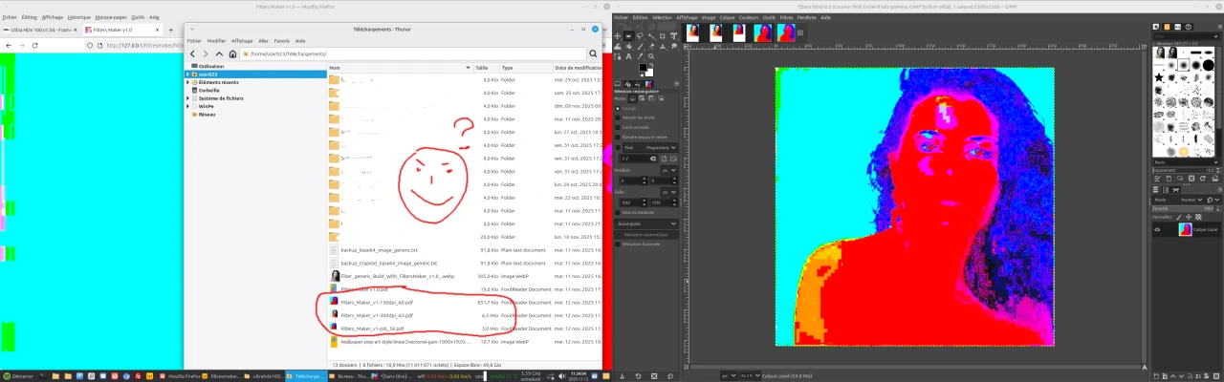Viewport: 1224px width, 382px height.
Task: Select the Paths tool in GIMP toolbox
Action: [618, 56]
